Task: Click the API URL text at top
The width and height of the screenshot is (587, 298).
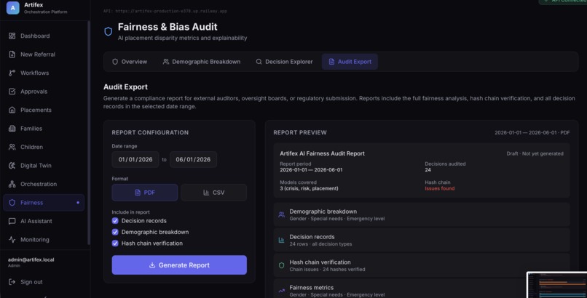Action: click(165, 11)
